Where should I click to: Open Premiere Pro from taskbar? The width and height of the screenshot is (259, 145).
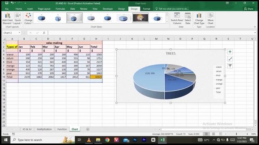click(144, 140)
